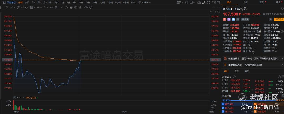284x114 pixels.
Task: Select the eraser tool in drawing toolbar
Action: tap(62, 7)
